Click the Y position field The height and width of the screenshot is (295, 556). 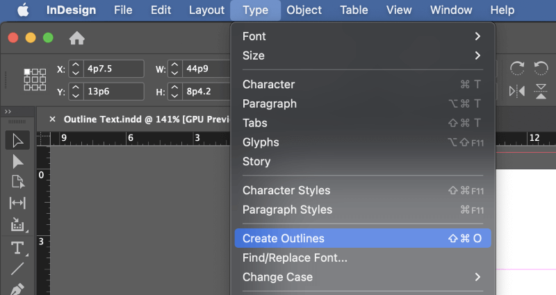point(113,92)
